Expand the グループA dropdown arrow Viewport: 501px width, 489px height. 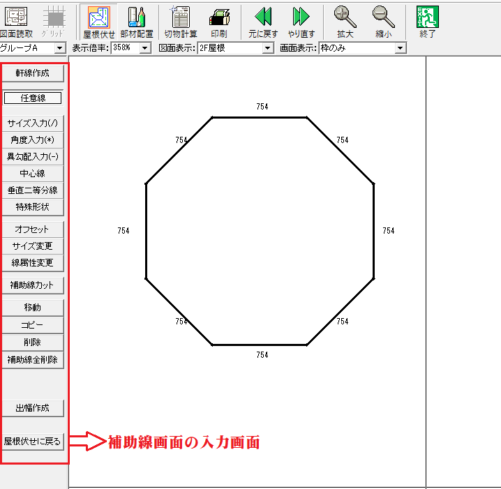click(x=59, y=48)
